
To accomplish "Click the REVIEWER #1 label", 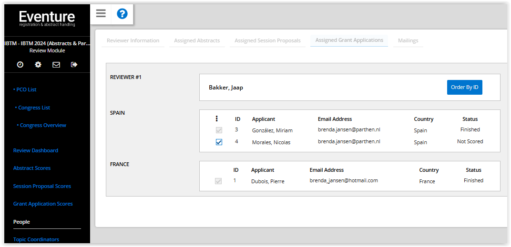I will click(x=126, y=78).
